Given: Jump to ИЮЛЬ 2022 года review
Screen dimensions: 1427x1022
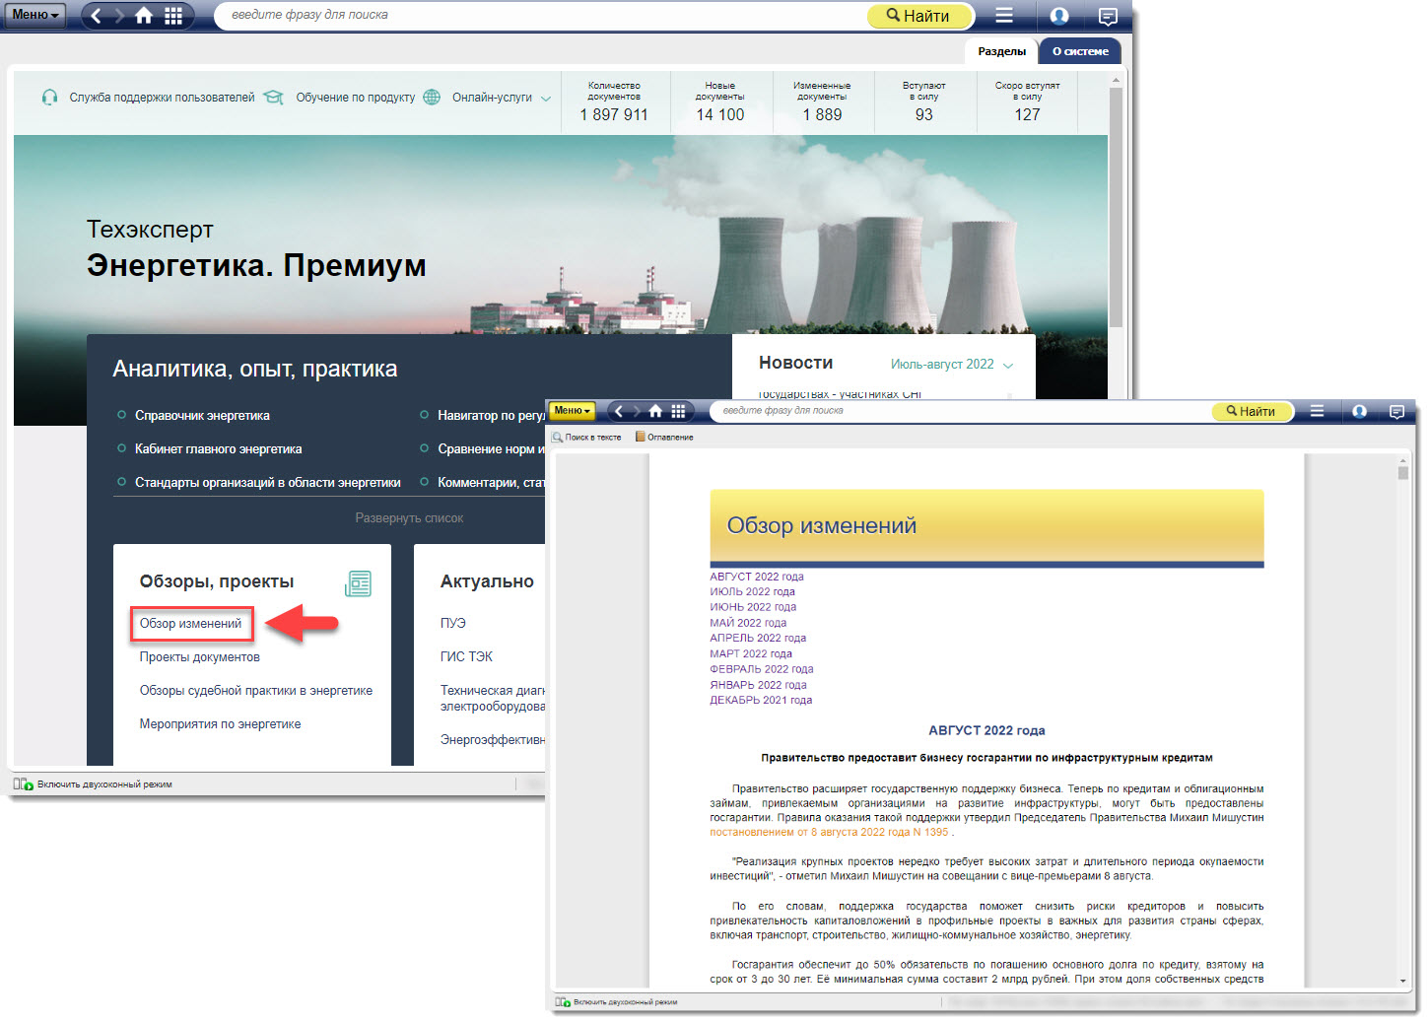Looking at the screenshot, I should click(x=752, y=592).
